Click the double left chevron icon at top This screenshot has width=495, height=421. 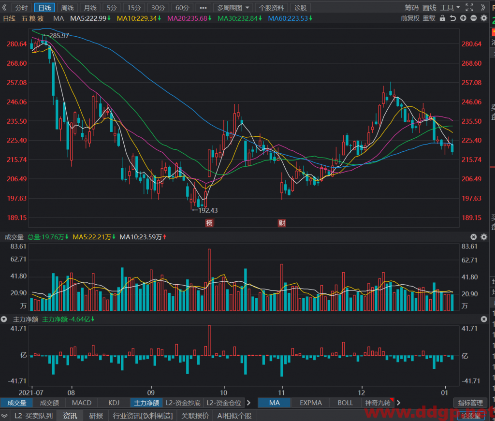5,7
